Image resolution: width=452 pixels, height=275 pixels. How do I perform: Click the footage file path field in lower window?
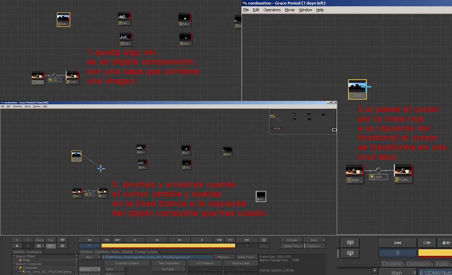point(157,257)
